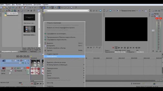This screenshot has height=91, width=163.
Task: Click the preview external monitor icon
Action: [x=110, y=11]
